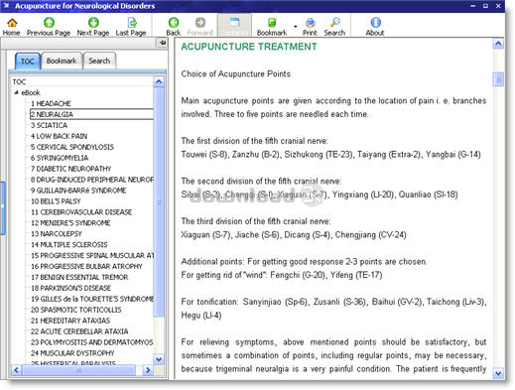The height and width of the screenshot is (390, 515).
Task: Switch to the Bookmark sidebar tab
Action: pos(62,61)
